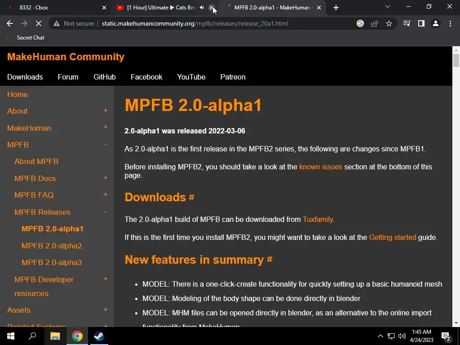Click New features in summary anchor #

270,260
